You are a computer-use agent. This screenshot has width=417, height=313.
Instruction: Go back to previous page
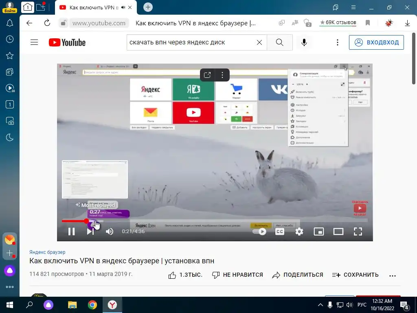coord(29,23)
